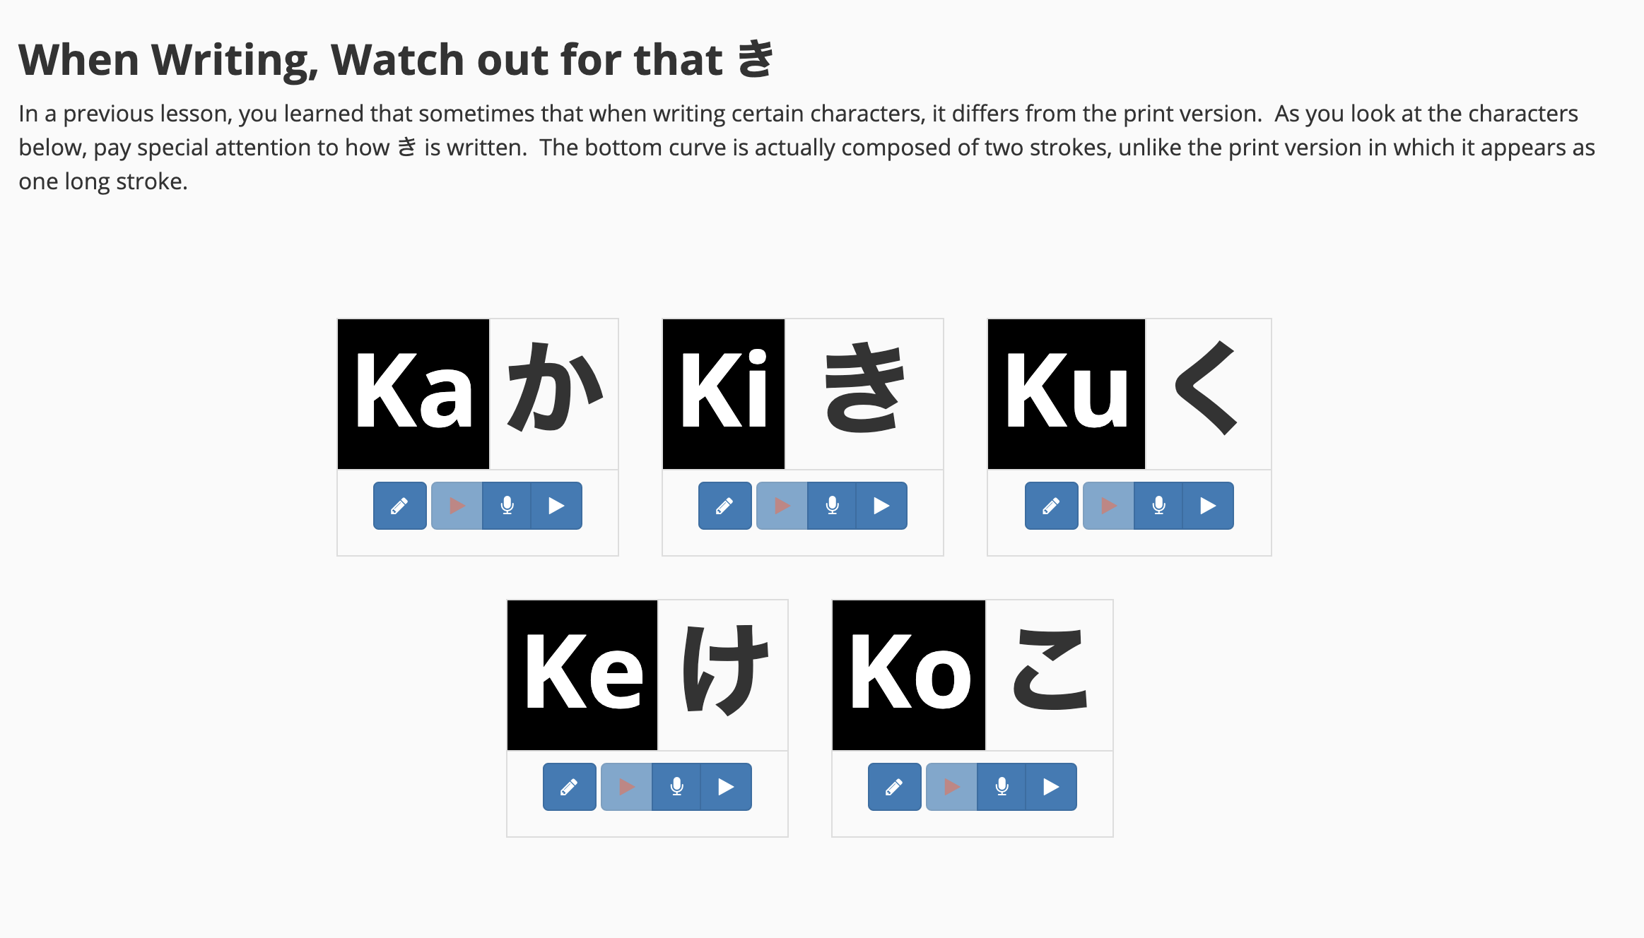Play the sound for Ke け

coord(726,787)
